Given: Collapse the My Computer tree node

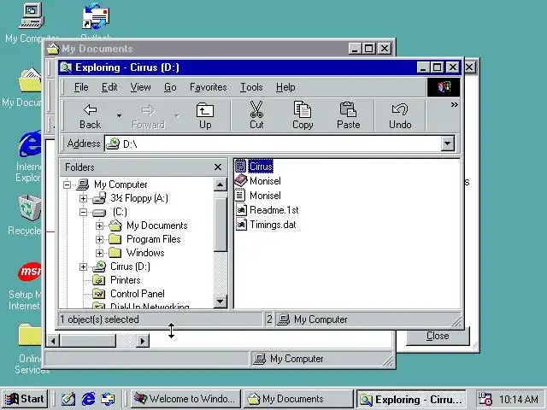Looking at the screenshot, I should tap(67, 184).
